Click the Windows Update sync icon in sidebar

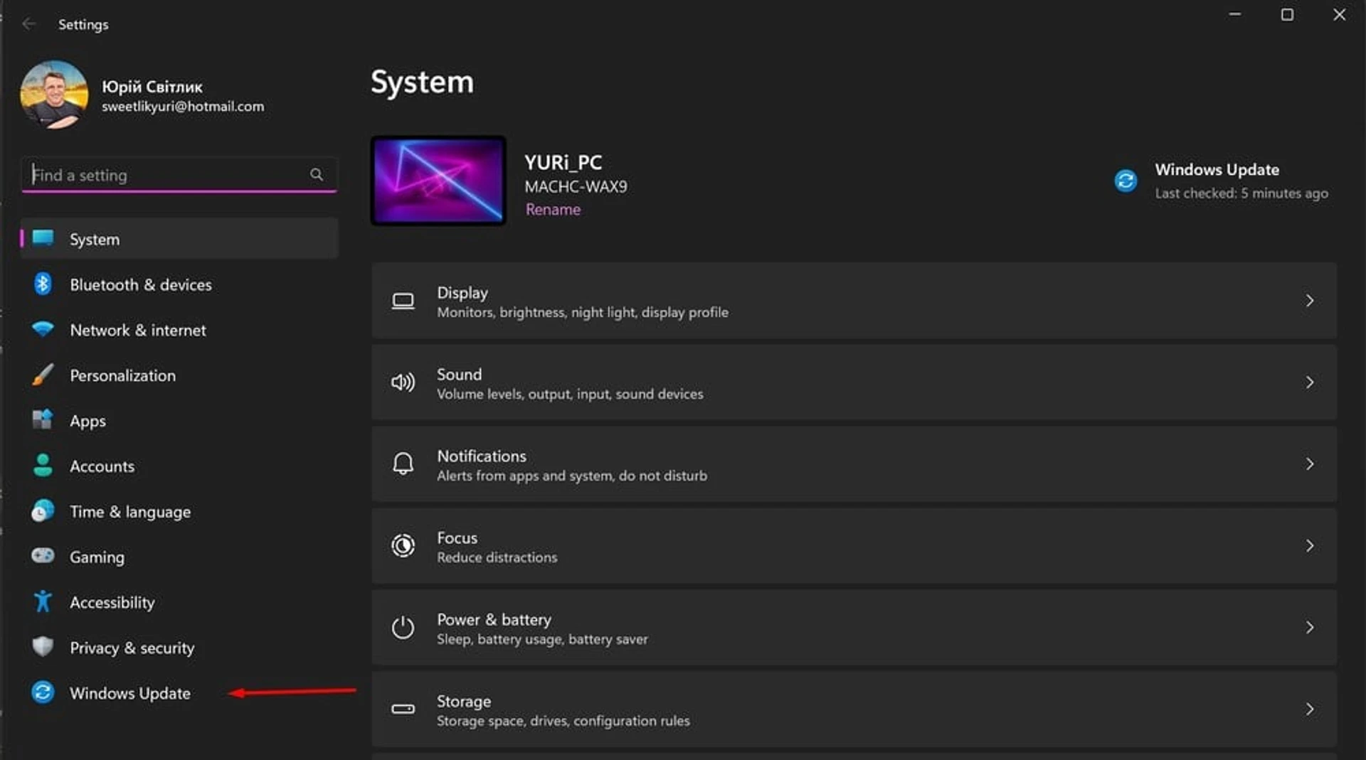click(43, 692)
